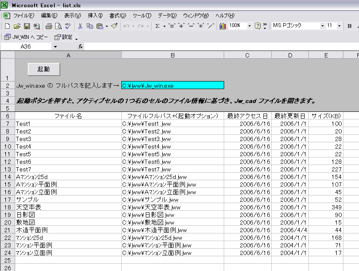
Task: Open the 表示(V) menu
Action: click(x=72, y=16)
